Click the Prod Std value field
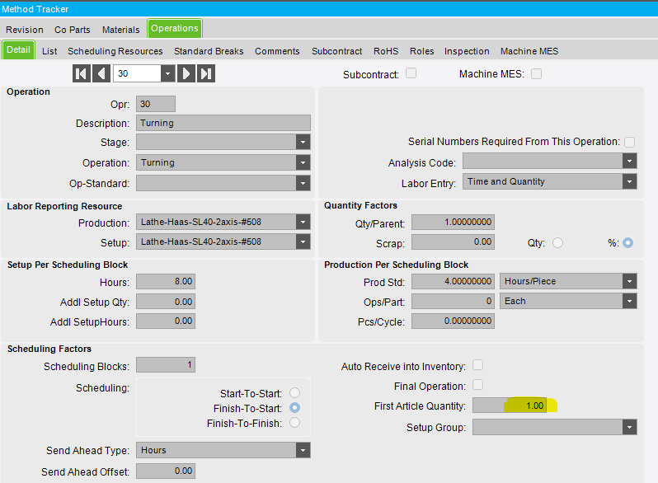Viewport: 658px width, 483px height. [x=453, y=281]
